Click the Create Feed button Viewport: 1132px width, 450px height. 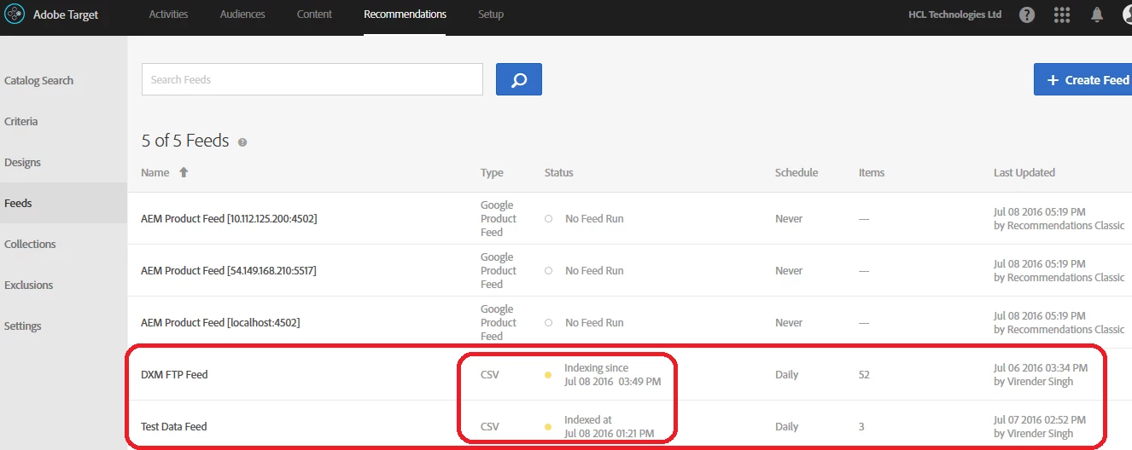tap(1082, 79)
